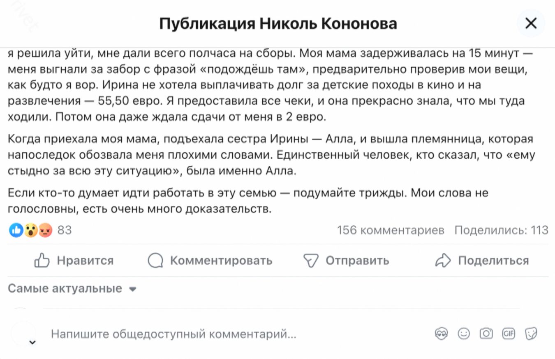This screenshot has height=359, width=555.
Task: Share the post with Поделиться
Action: [482, 261]
